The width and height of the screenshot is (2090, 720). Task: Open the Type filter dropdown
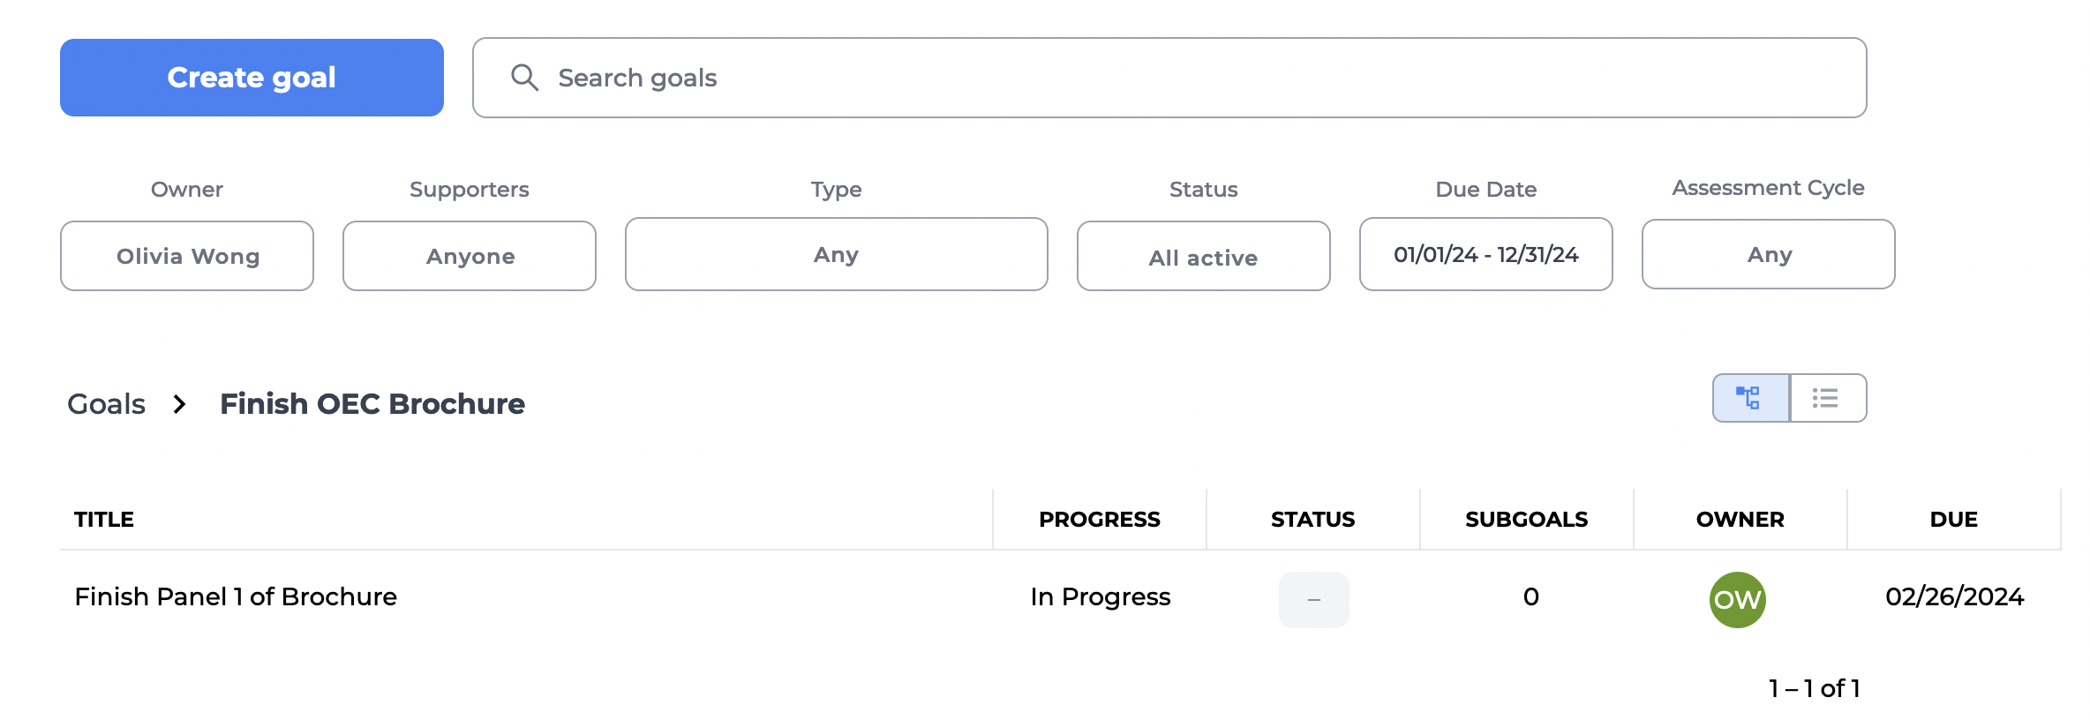click(x=836, y=255)
